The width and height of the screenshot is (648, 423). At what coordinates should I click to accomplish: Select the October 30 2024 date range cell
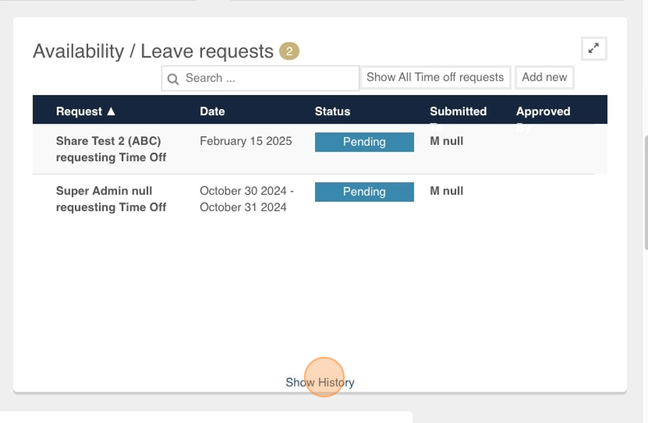click(246, 199)
